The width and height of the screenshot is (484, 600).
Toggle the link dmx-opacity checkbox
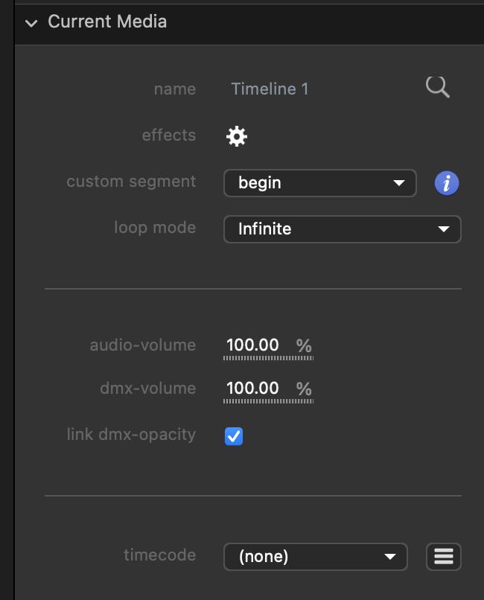(234, 436)
